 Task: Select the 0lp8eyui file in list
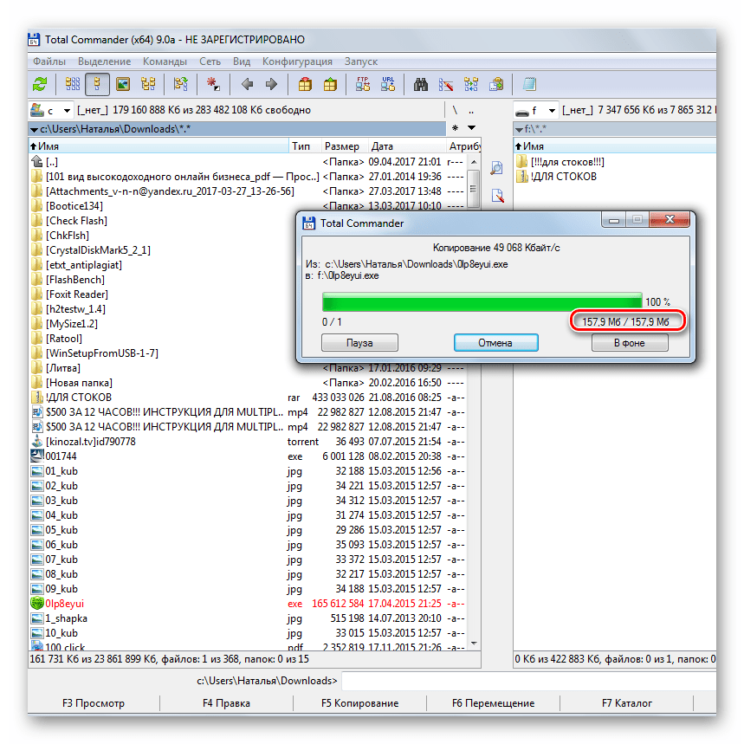coord(64,603)
